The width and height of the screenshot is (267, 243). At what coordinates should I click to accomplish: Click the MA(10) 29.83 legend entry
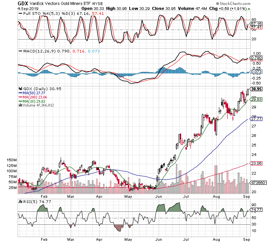(32, 102)
